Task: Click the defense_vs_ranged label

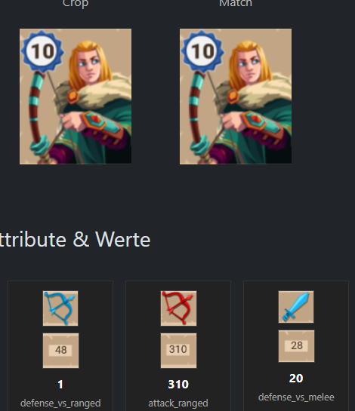Action: click(60, 403)
